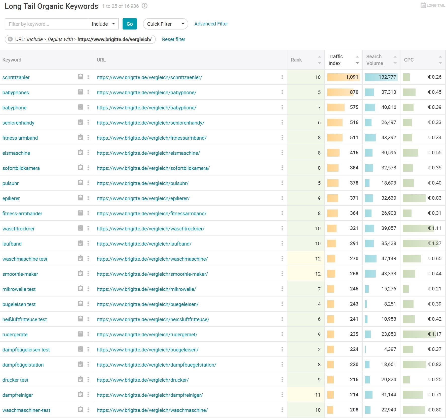Open the Quick Filter dropdown
Screen dimensions: 446x418
pyautogui.click(x=165, y=24)
